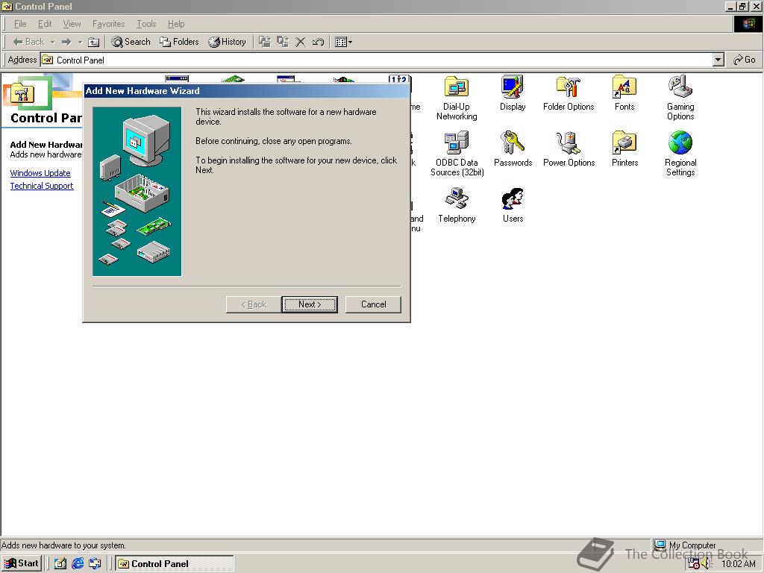Click the Technical Support link
764x573 pixels.
(x=42, y=186)
